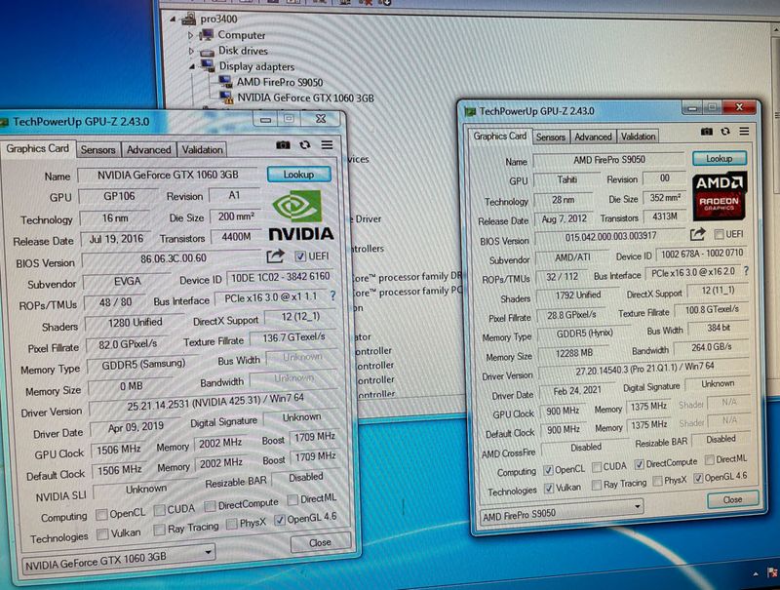Click the BIOS export arrow icon in the AMD window

[x=698, y=234]
